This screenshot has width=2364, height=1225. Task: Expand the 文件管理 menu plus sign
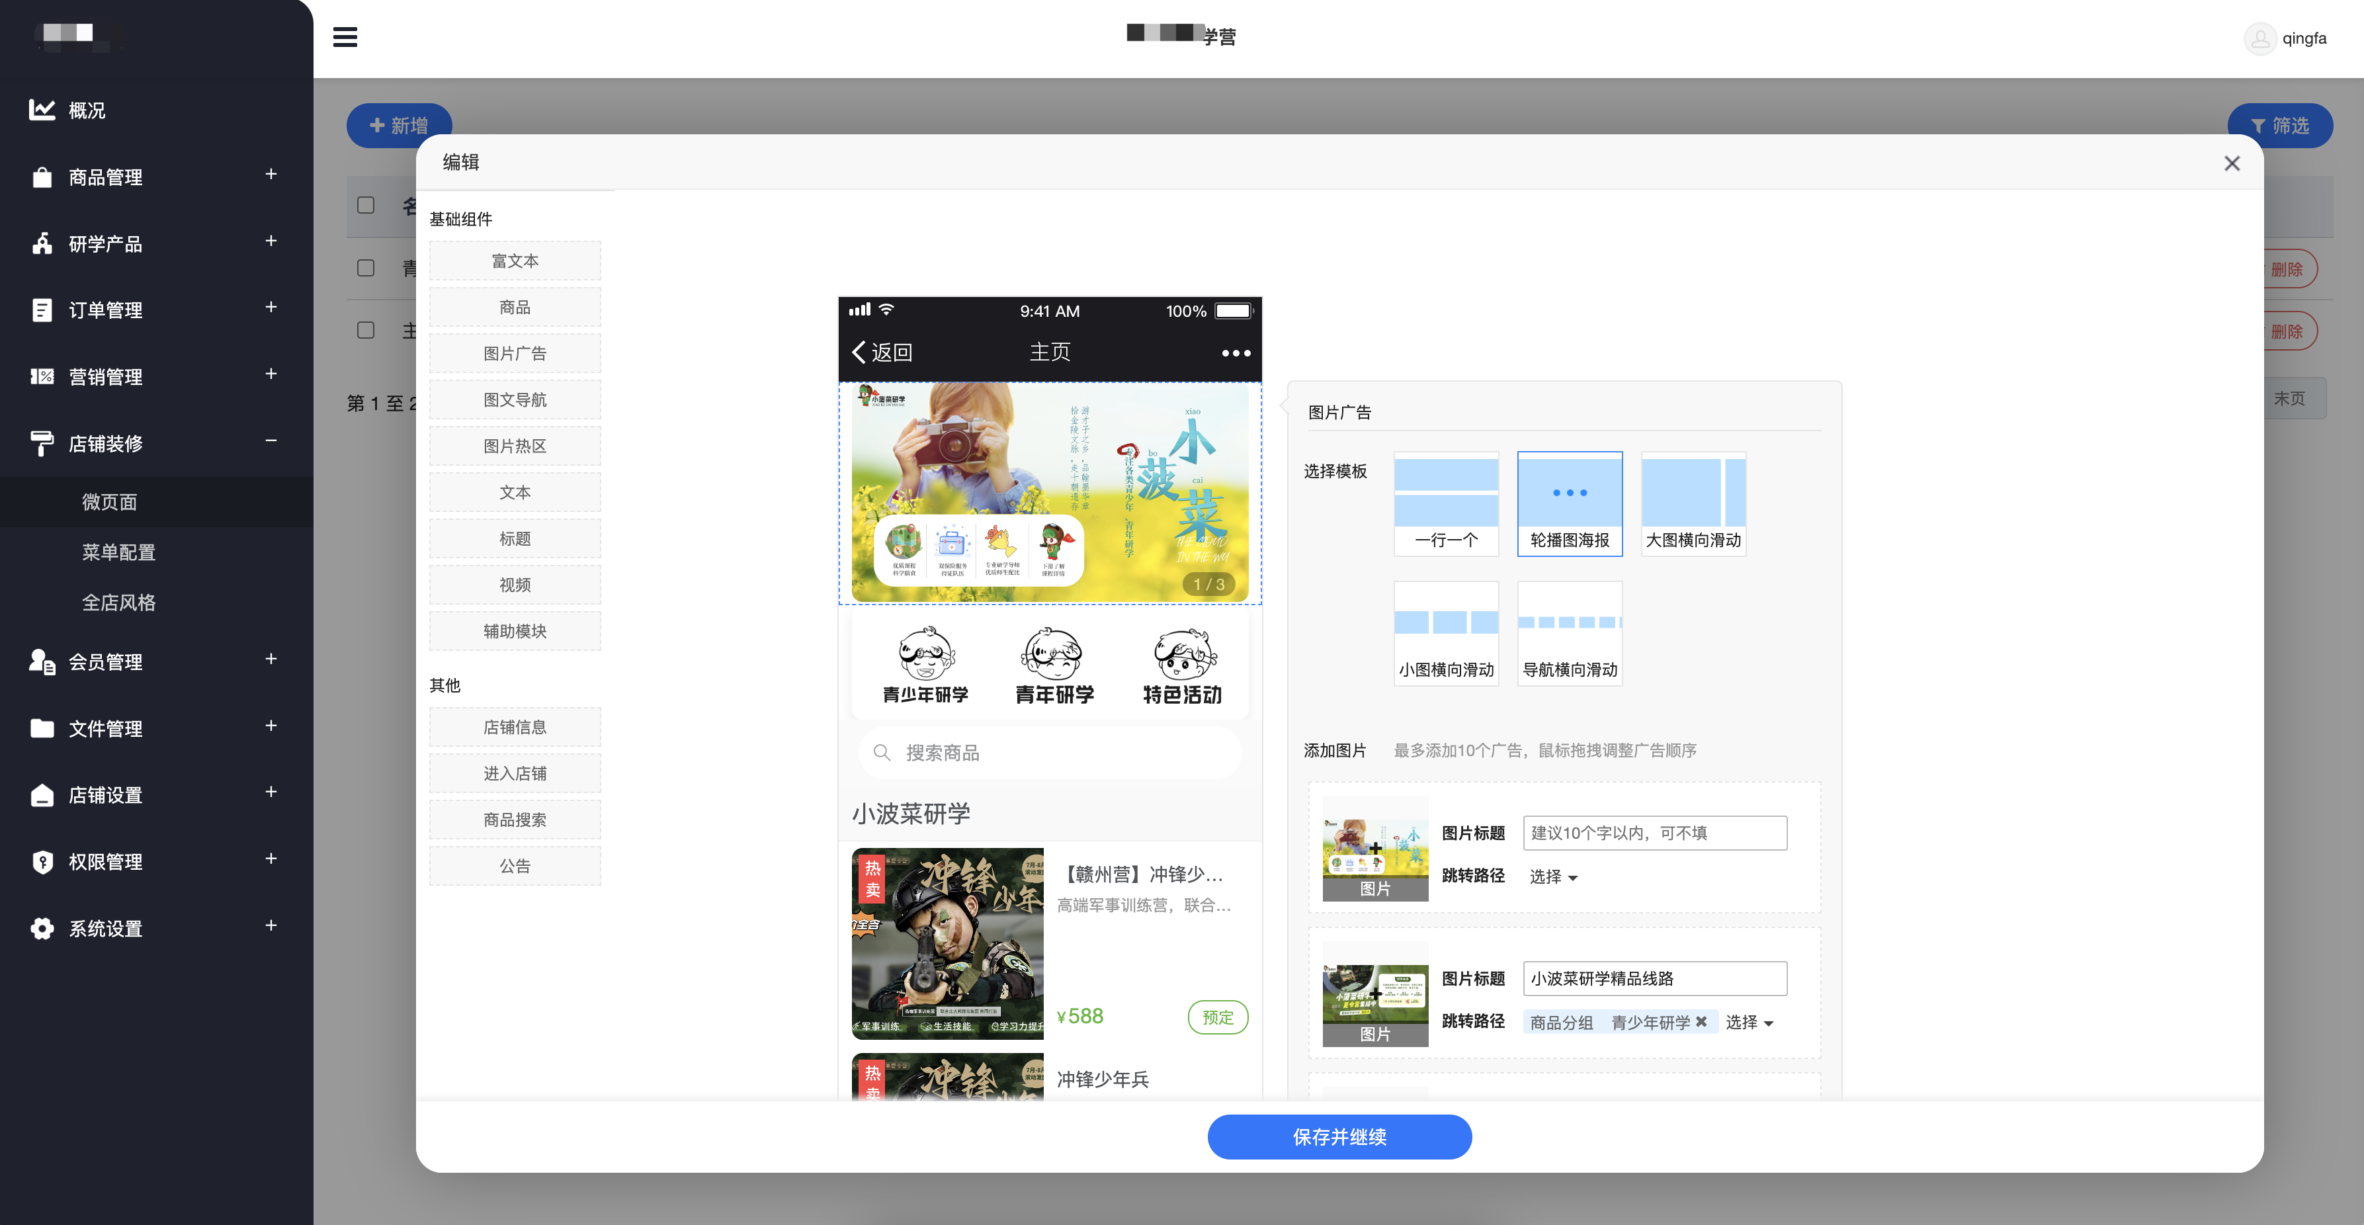pyautogui.click(x=271, y=726)
